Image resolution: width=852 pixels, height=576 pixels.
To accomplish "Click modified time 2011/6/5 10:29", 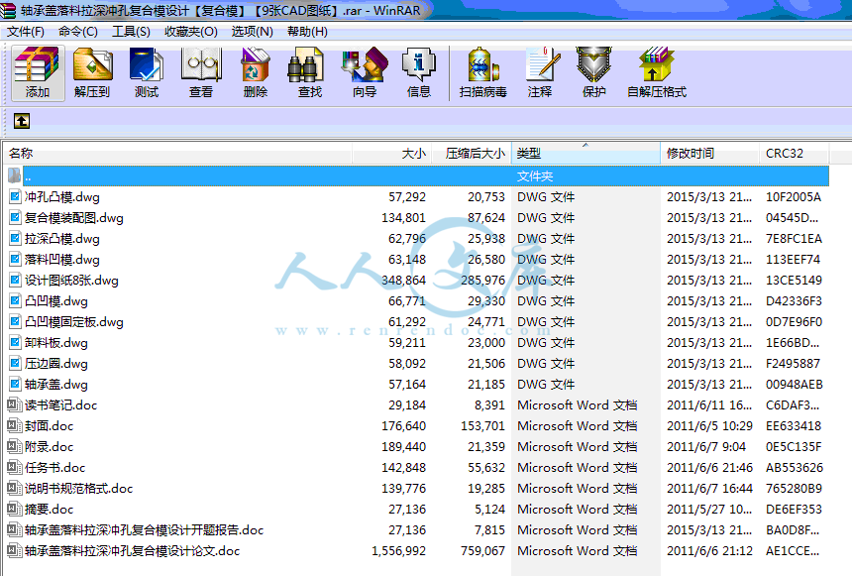I will tap(709, 426).
